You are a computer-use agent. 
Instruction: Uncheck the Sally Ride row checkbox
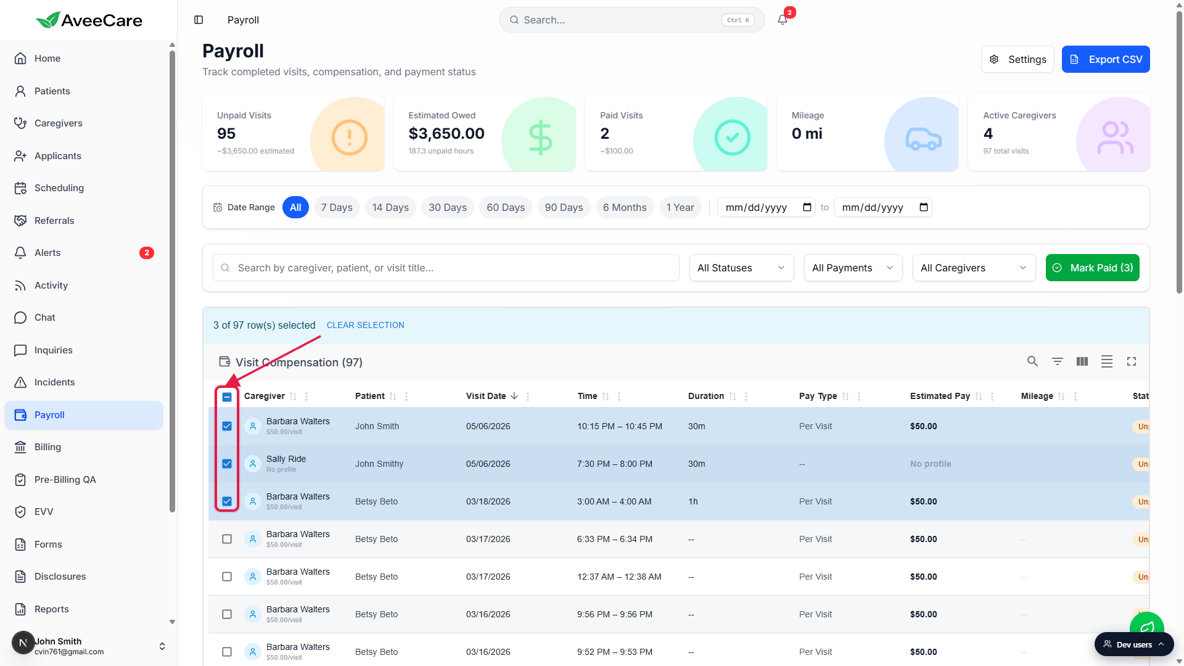(x=227, y=464)
